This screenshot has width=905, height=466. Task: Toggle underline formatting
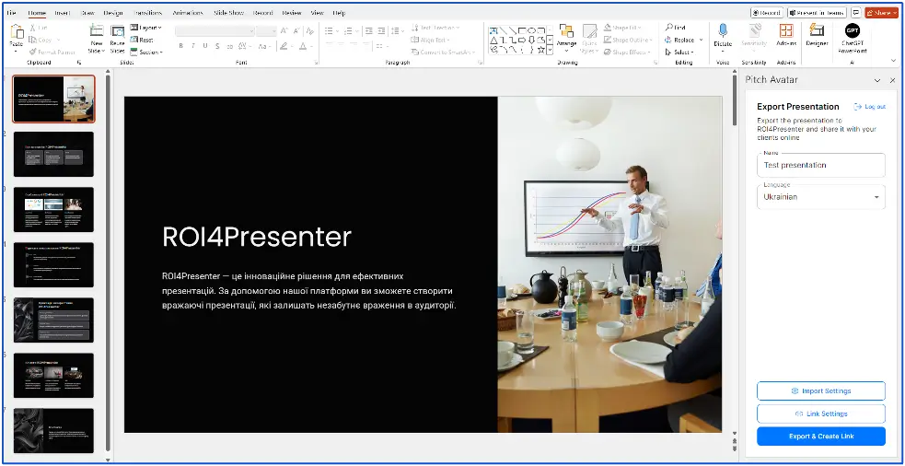[205, 46]
